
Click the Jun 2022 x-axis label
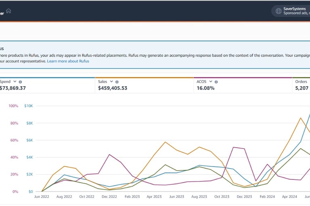(x=42, y=197)
